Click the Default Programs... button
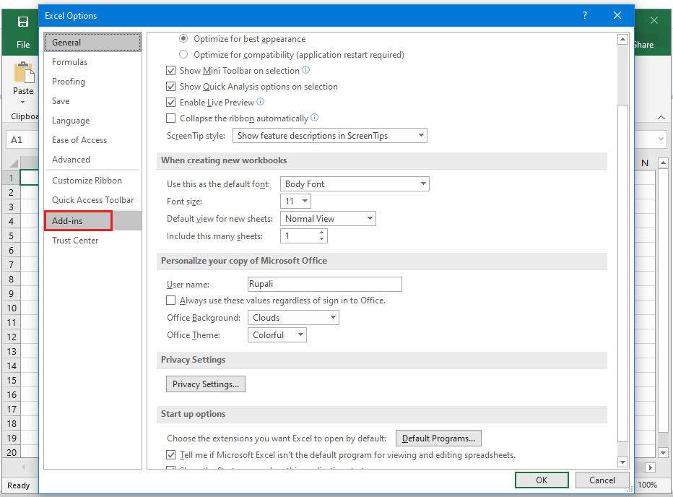 coord(438,438)
